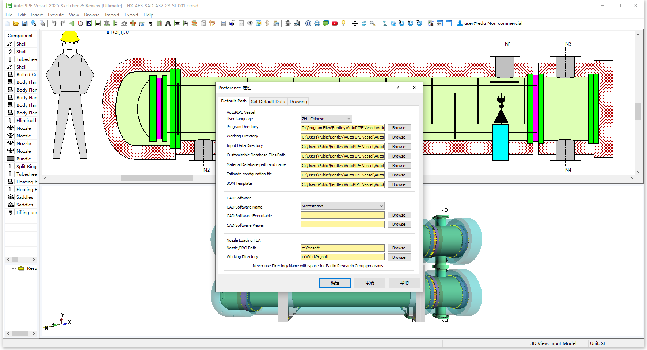The height and width of the screenshot is (350, 647).
Task: Click the Undo arrow icon
Action: (54, 23)
